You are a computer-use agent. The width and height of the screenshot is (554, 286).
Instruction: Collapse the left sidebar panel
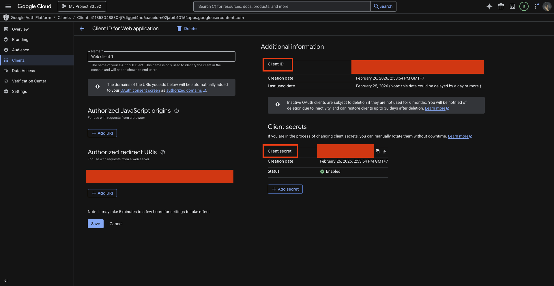click(6, 281)
